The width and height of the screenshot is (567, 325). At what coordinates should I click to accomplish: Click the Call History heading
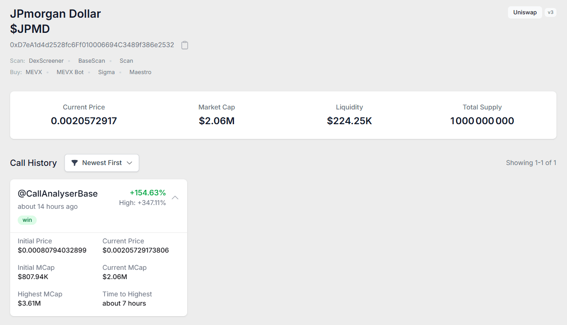[x=33, y=163]
